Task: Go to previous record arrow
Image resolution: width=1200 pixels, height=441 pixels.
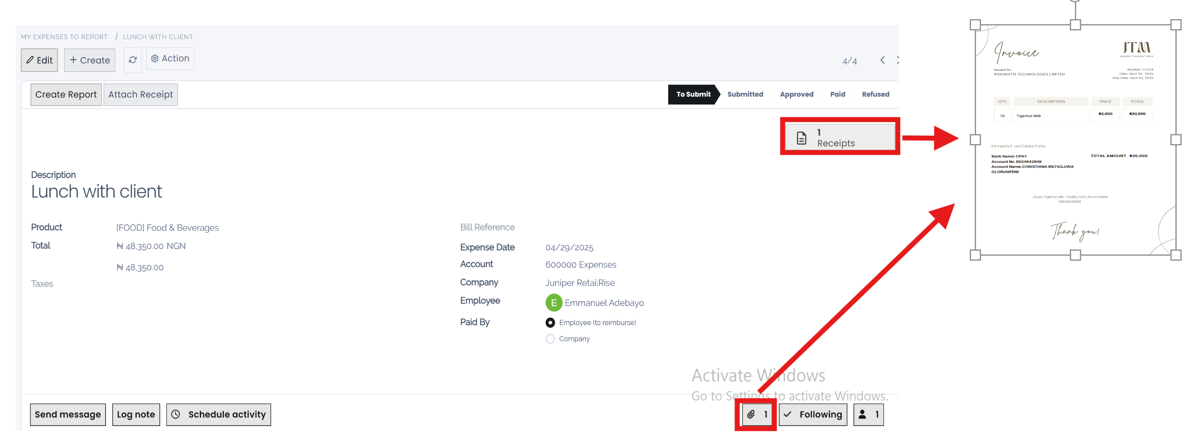Action: coord(882,60)
